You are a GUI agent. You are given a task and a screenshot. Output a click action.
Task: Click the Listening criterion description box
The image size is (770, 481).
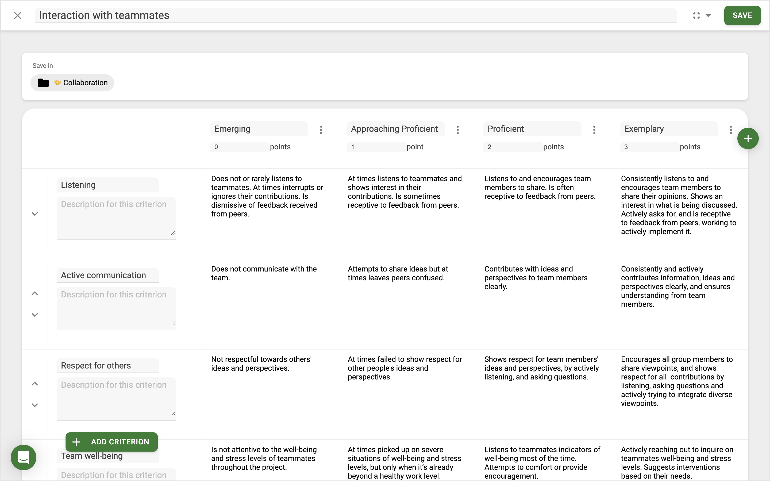(116, 218)
